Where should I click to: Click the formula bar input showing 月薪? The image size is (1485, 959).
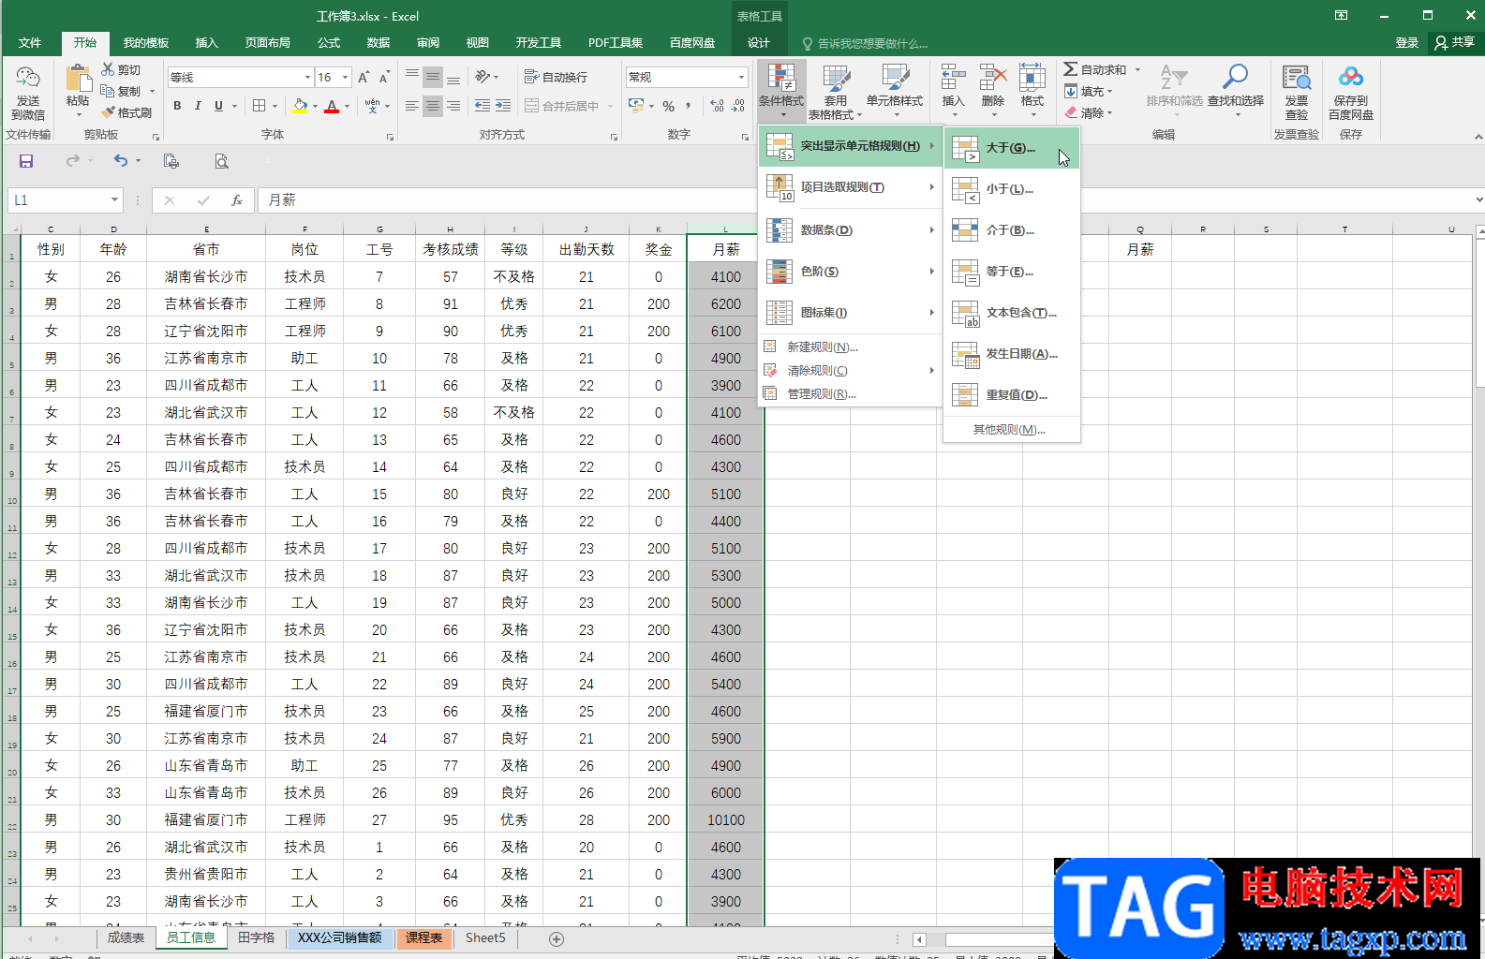(x=862, y=199)
